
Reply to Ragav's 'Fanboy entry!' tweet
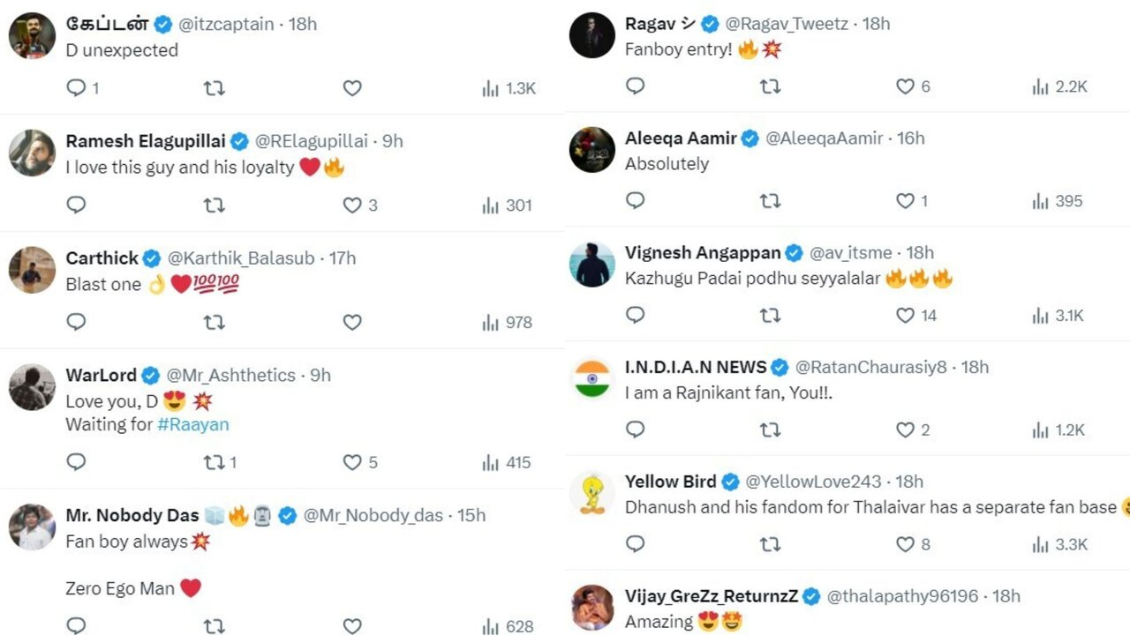click(635, 86)
